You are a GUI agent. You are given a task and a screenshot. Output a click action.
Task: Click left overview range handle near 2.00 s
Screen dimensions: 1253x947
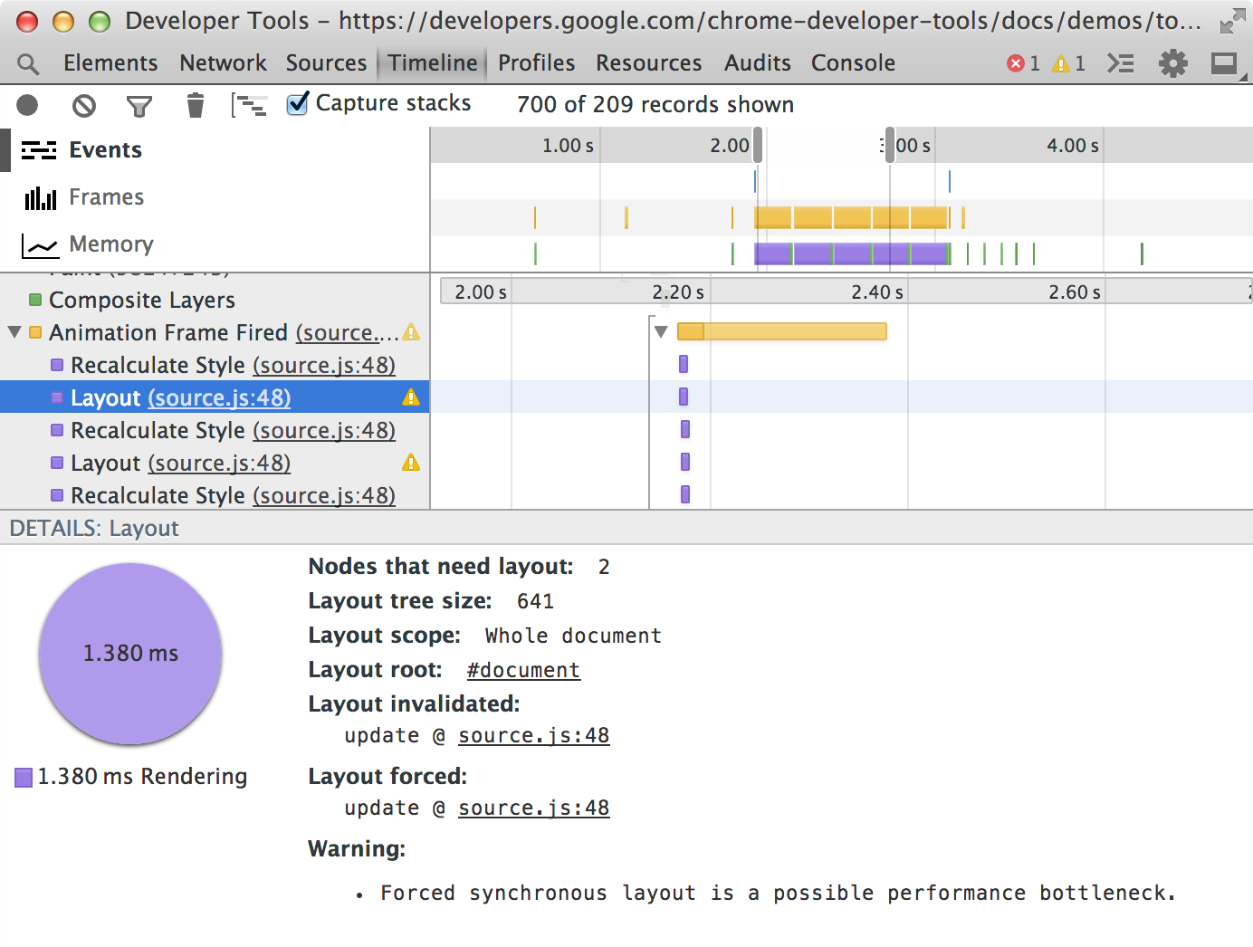(758, 145)
